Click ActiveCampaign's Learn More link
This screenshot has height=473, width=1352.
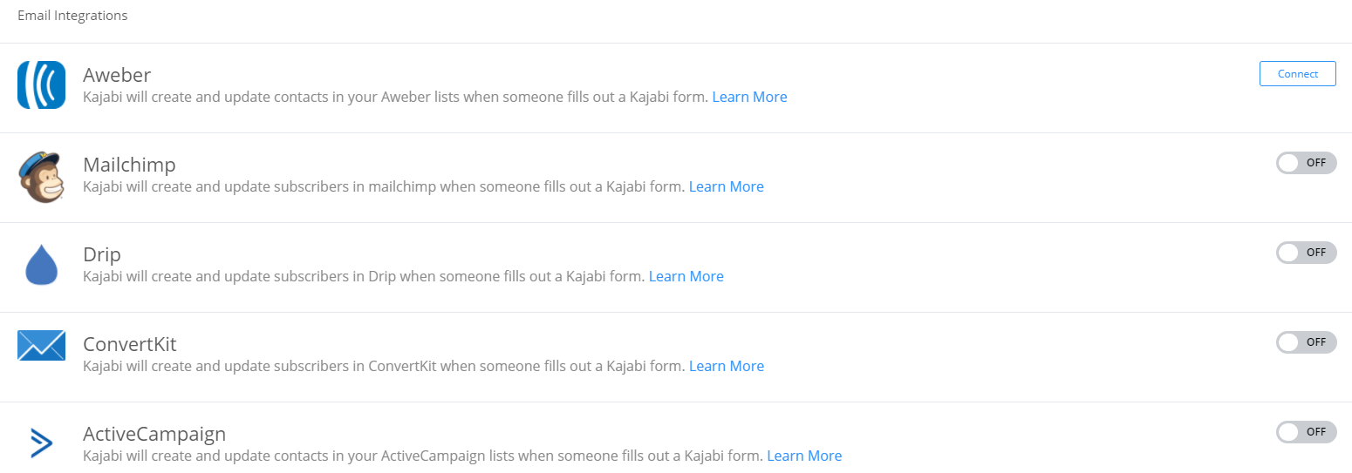tap(804, 456)
